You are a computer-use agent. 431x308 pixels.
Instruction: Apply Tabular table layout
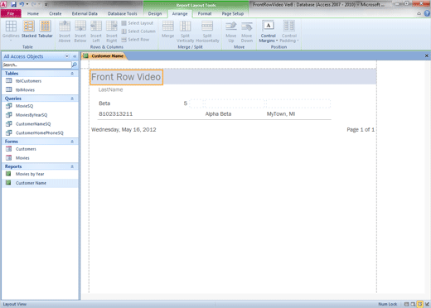(x=46, y=29)
